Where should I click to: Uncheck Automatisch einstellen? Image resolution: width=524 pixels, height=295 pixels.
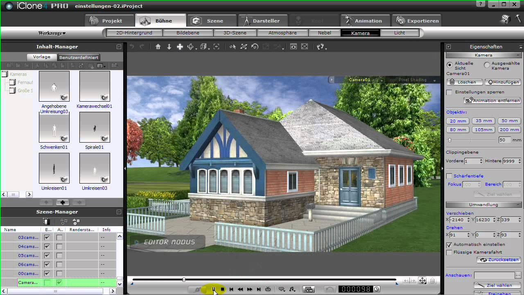pyautogui.click(x=449, y=245)
